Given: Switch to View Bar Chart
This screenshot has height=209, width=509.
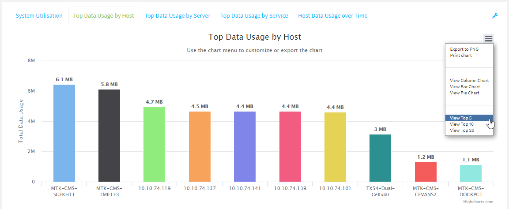Looking at the screenshot, I should click(x=465, y=87).
